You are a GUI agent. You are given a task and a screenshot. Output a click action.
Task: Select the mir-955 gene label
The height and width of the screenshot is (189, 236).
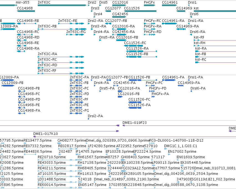click(22, 2)
